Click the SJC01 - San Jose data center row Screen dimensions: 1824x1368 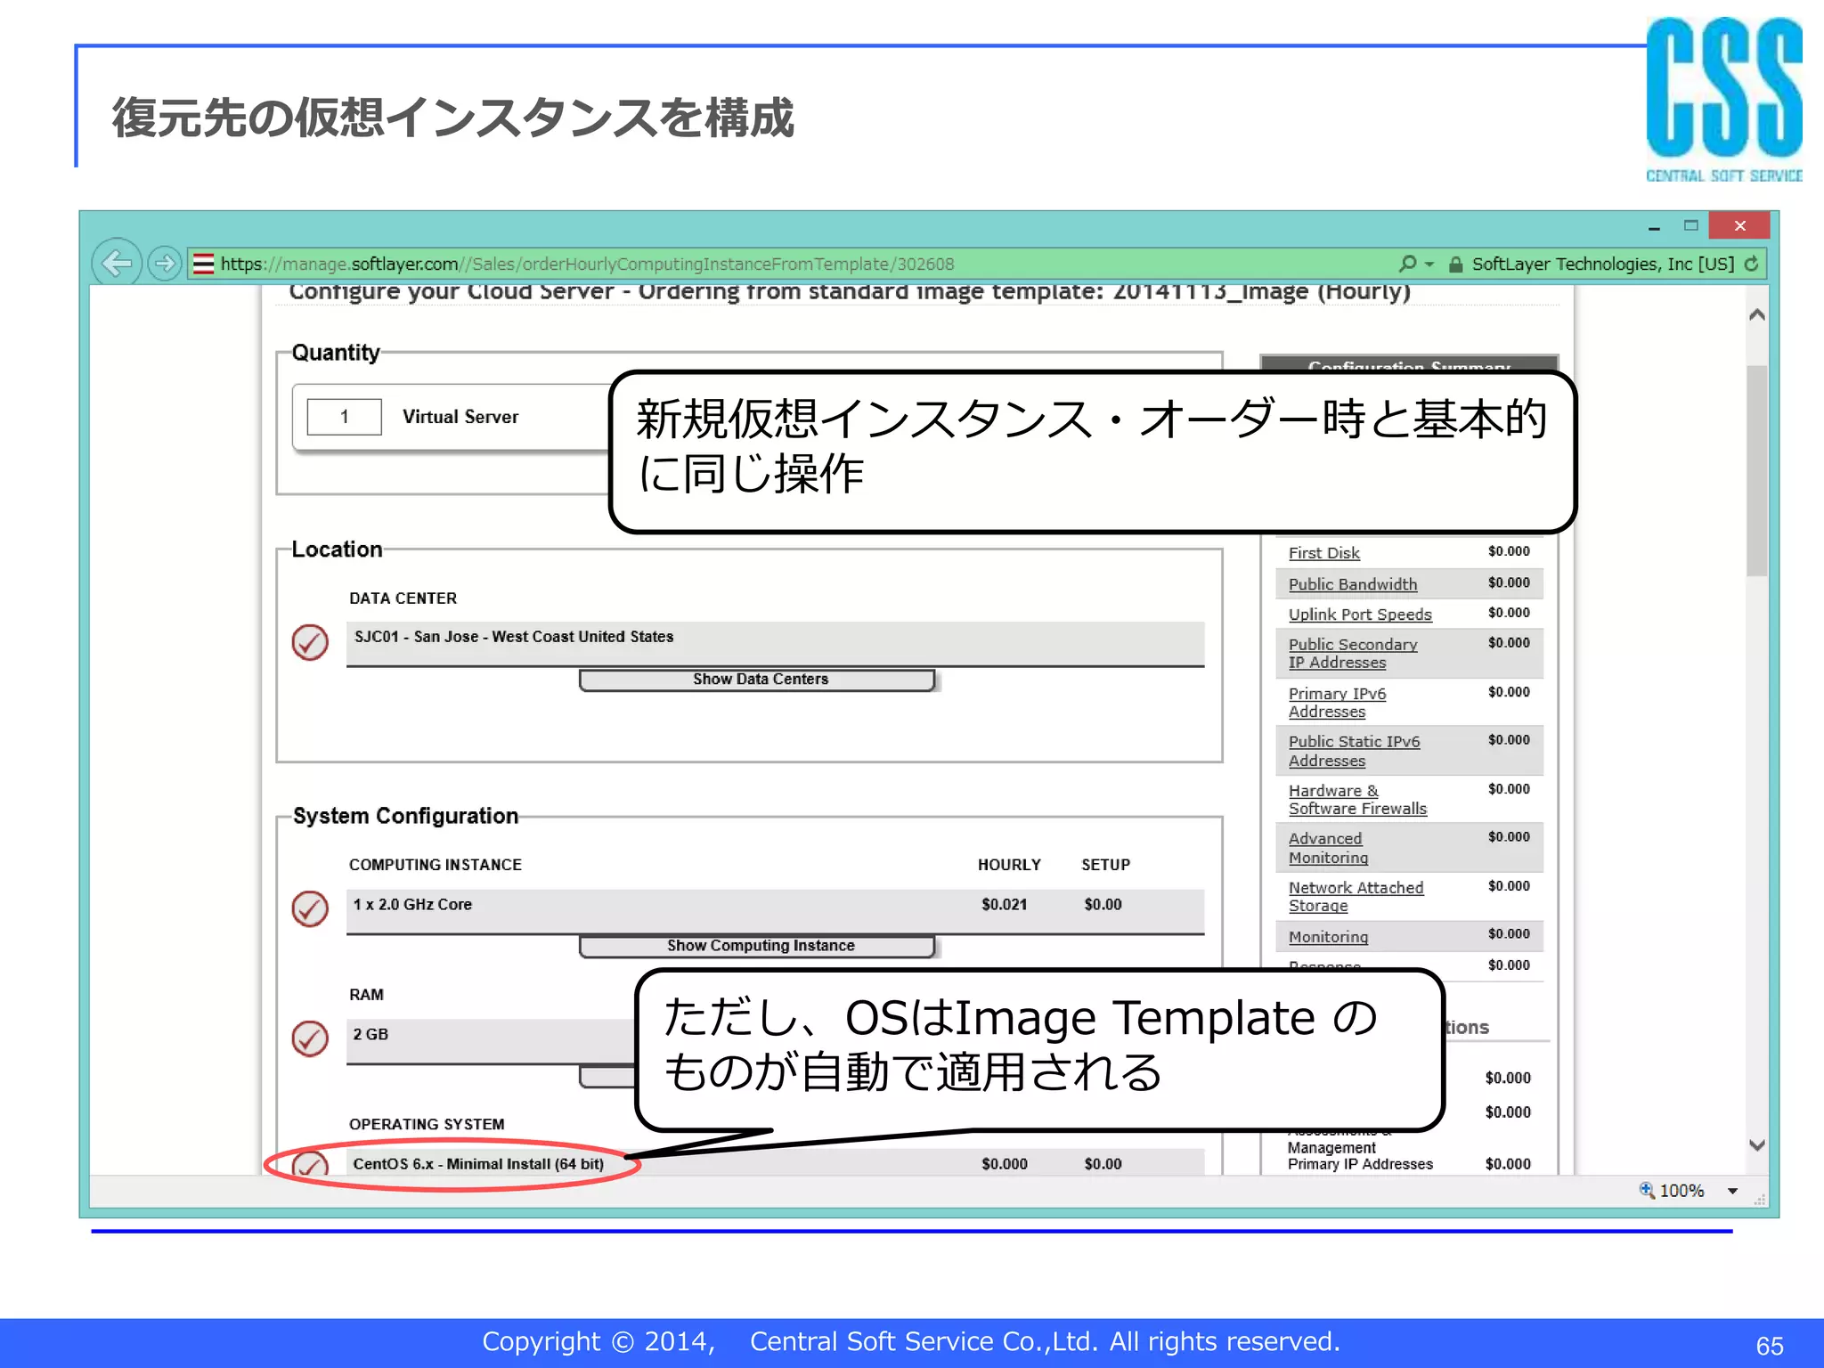click(775, 642)
